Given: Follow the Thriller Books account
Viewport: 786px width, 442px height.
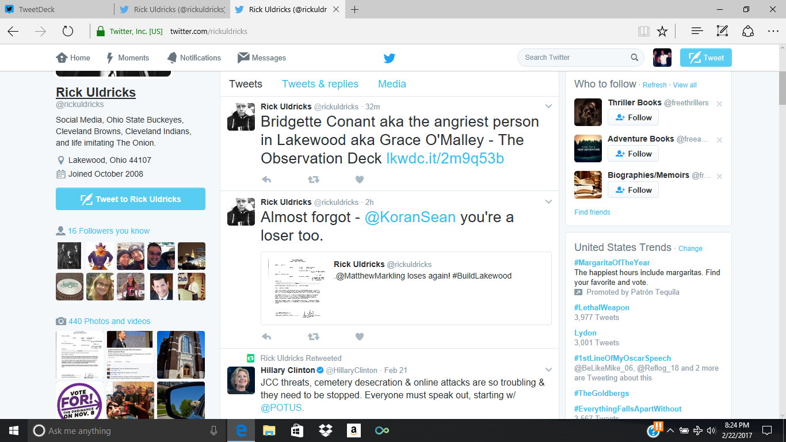Looking at the screenshot, I should (x=633, y=117).
